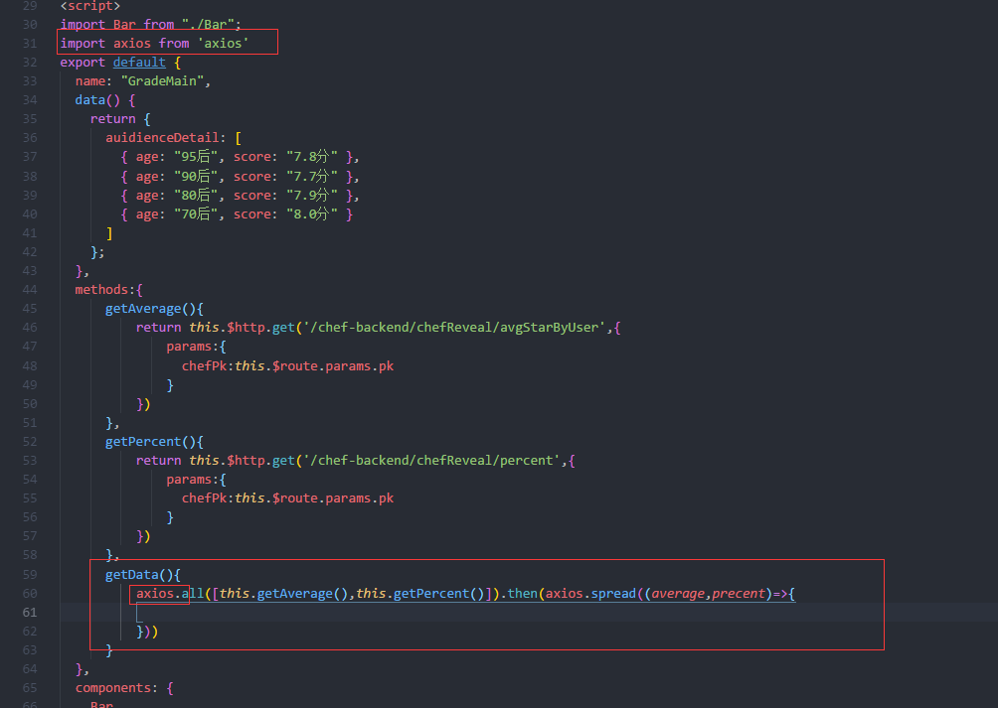Click 'chefPk' on line 55

point(204,498)
